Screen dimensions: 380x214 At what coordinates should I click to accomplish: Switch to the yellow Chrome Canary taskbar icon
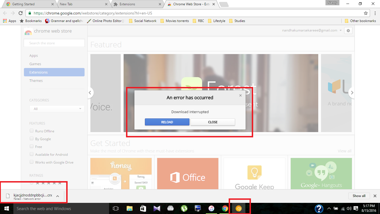tap(238, 208)
